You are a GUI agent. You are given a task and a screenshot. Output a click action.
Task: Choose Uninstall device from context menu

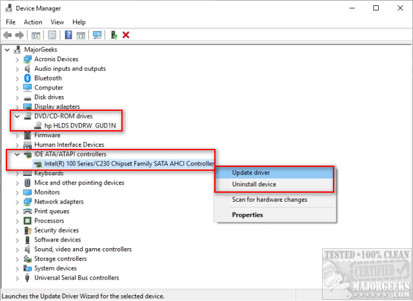(x=274, y=184)
